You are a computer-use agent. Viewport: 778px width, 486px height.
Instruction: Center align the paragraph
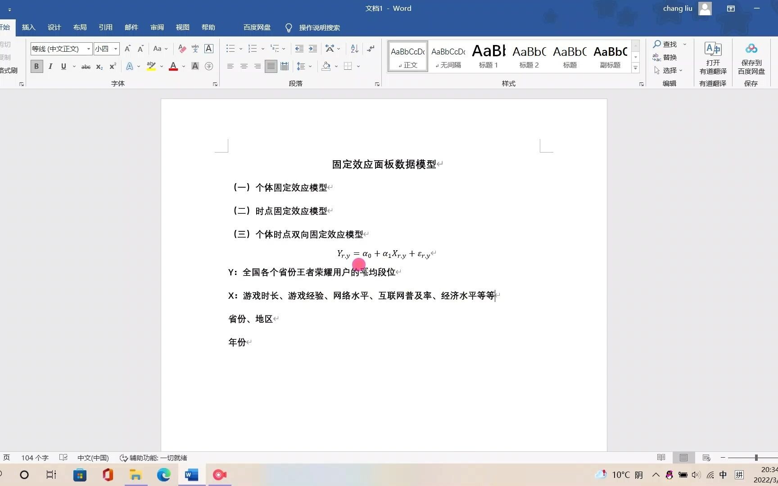[x=244, y=66]
